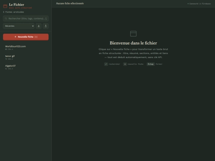Viewport: 215px width, 161px height.
Task: Create a new card with Nouvelle fiche
Action: (26, 37)
